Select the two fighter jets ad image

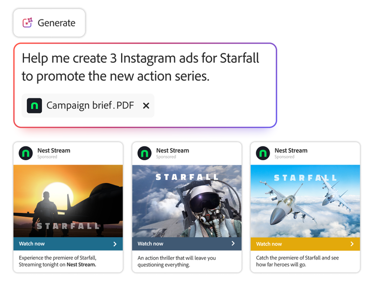point(305,201)
